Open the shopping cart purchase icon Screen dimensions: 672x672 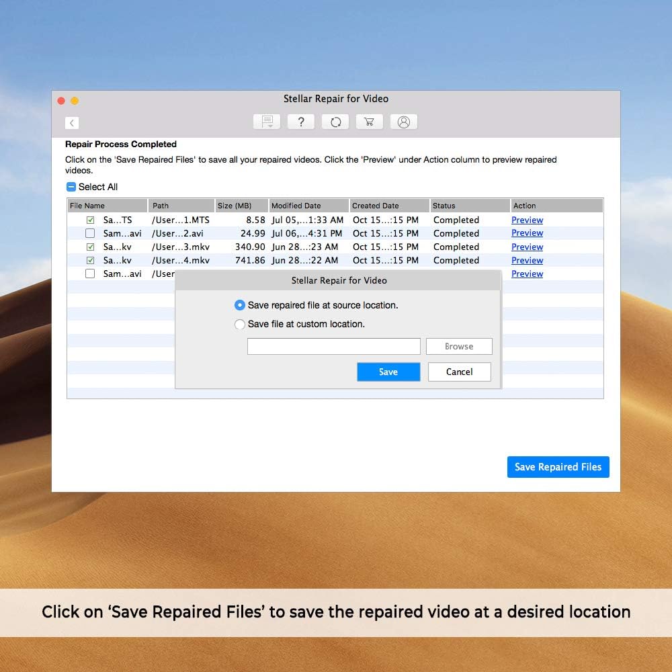pyautogui.click(x=369, y=122)
